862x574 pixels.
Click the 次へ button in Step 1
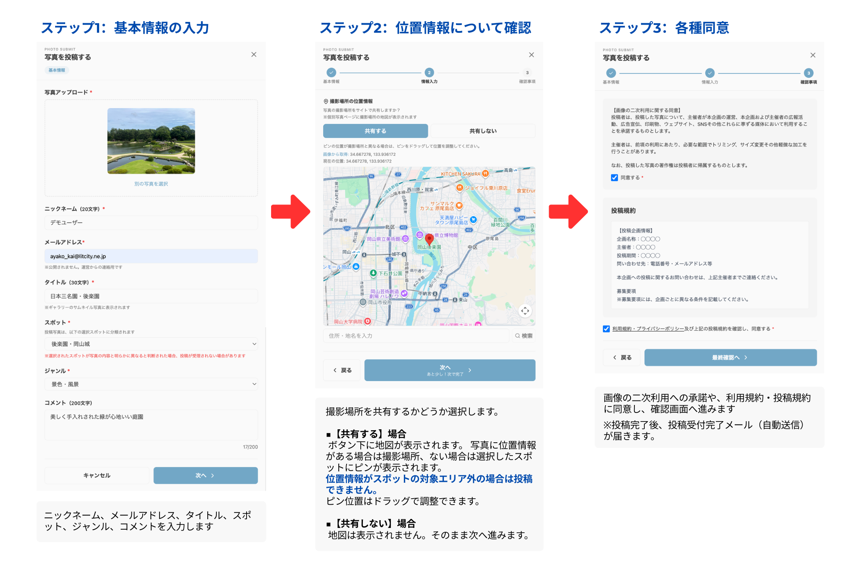tap(206, 475)
